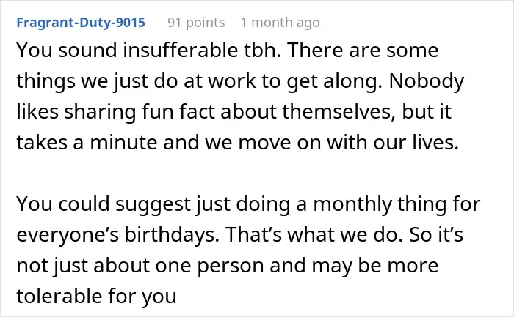The height and width of the screenshot is (317, 514).
Task: Click the '1 month ago' timestamp
Action: pyautogui.click(x=280, y=23)
